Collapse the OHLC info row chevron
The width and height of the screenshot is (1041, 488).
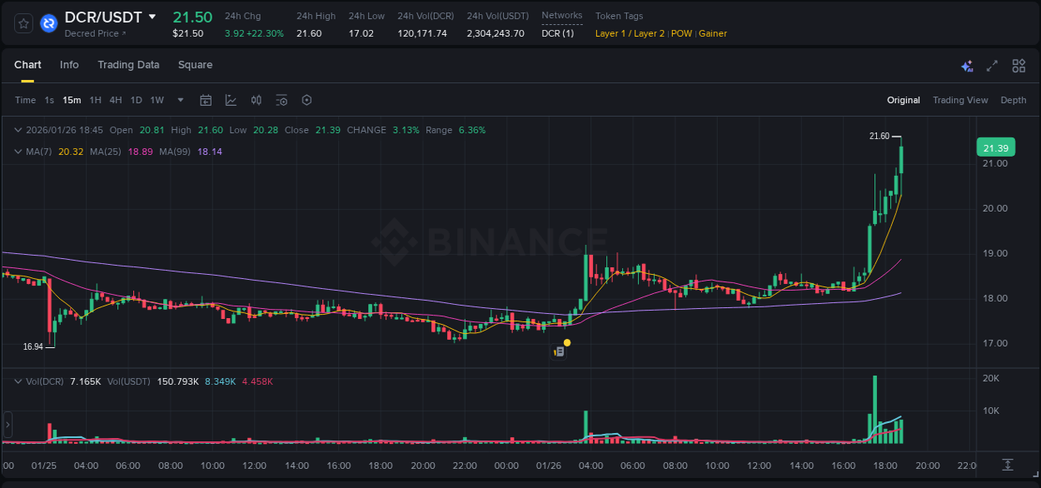(17, 130)
